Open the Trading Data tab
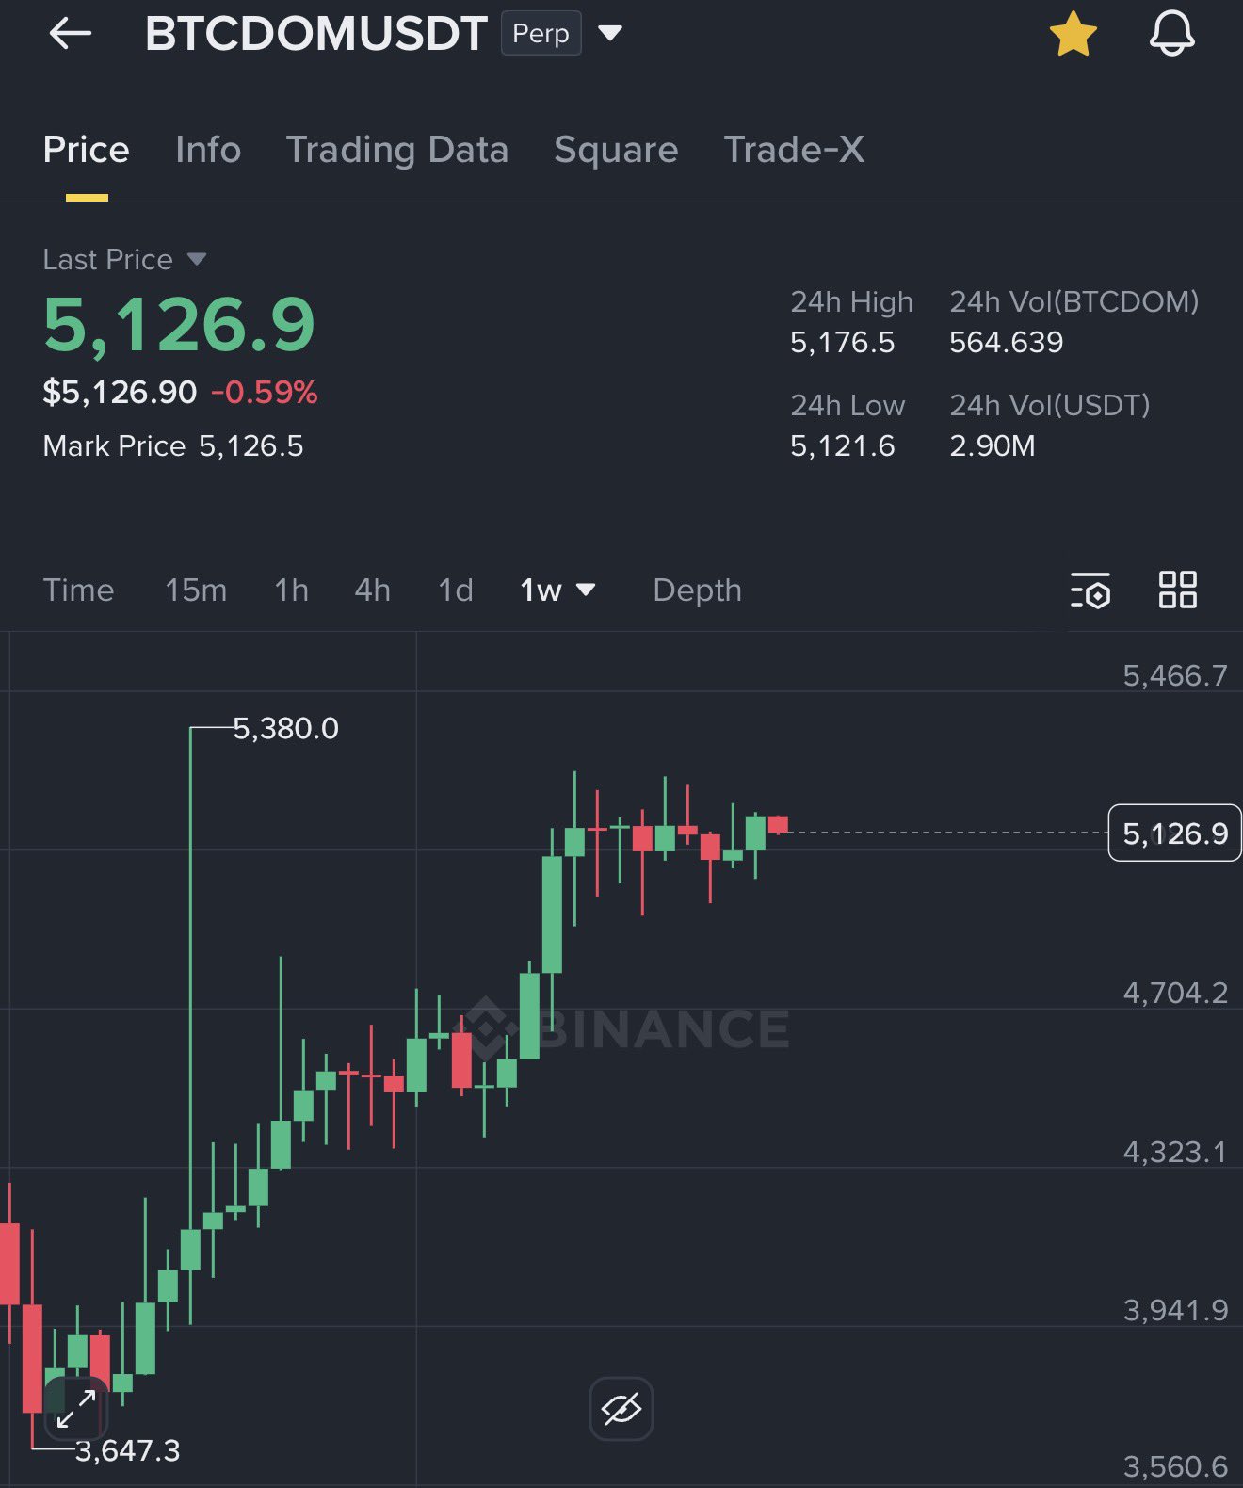The image size is (1243, 1488). tap(396, 150)
